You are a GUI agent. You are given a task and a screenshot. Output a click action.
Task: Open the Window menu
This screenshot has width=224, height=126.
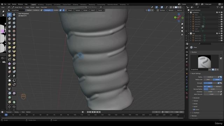[20, 4]
